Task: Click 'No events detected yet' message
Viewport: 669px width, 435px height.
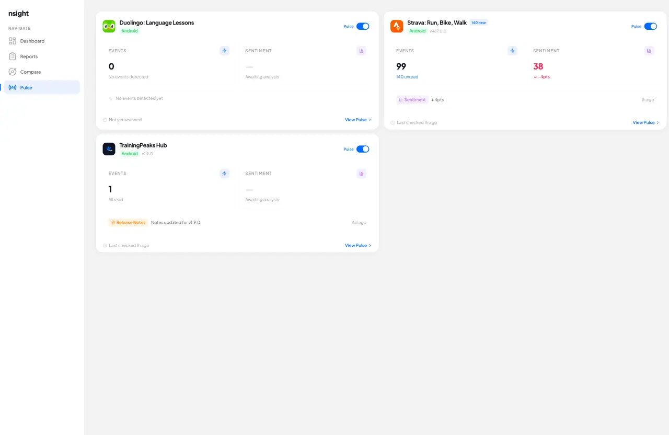Action: pos(139,98)
